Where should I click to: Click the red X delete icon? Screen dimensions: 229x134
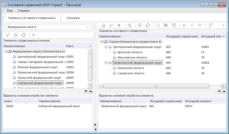119,25
